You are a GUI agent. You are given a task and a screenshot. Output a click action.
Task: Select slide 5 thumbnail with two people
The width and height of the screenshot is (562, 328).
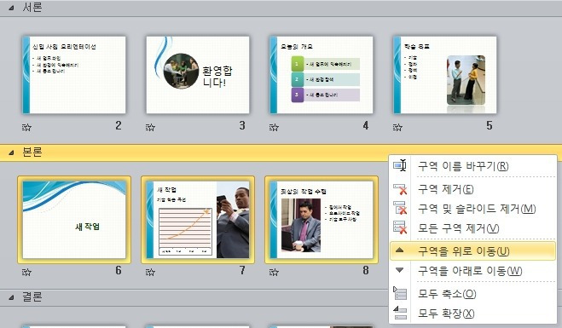tap(445, 75)
